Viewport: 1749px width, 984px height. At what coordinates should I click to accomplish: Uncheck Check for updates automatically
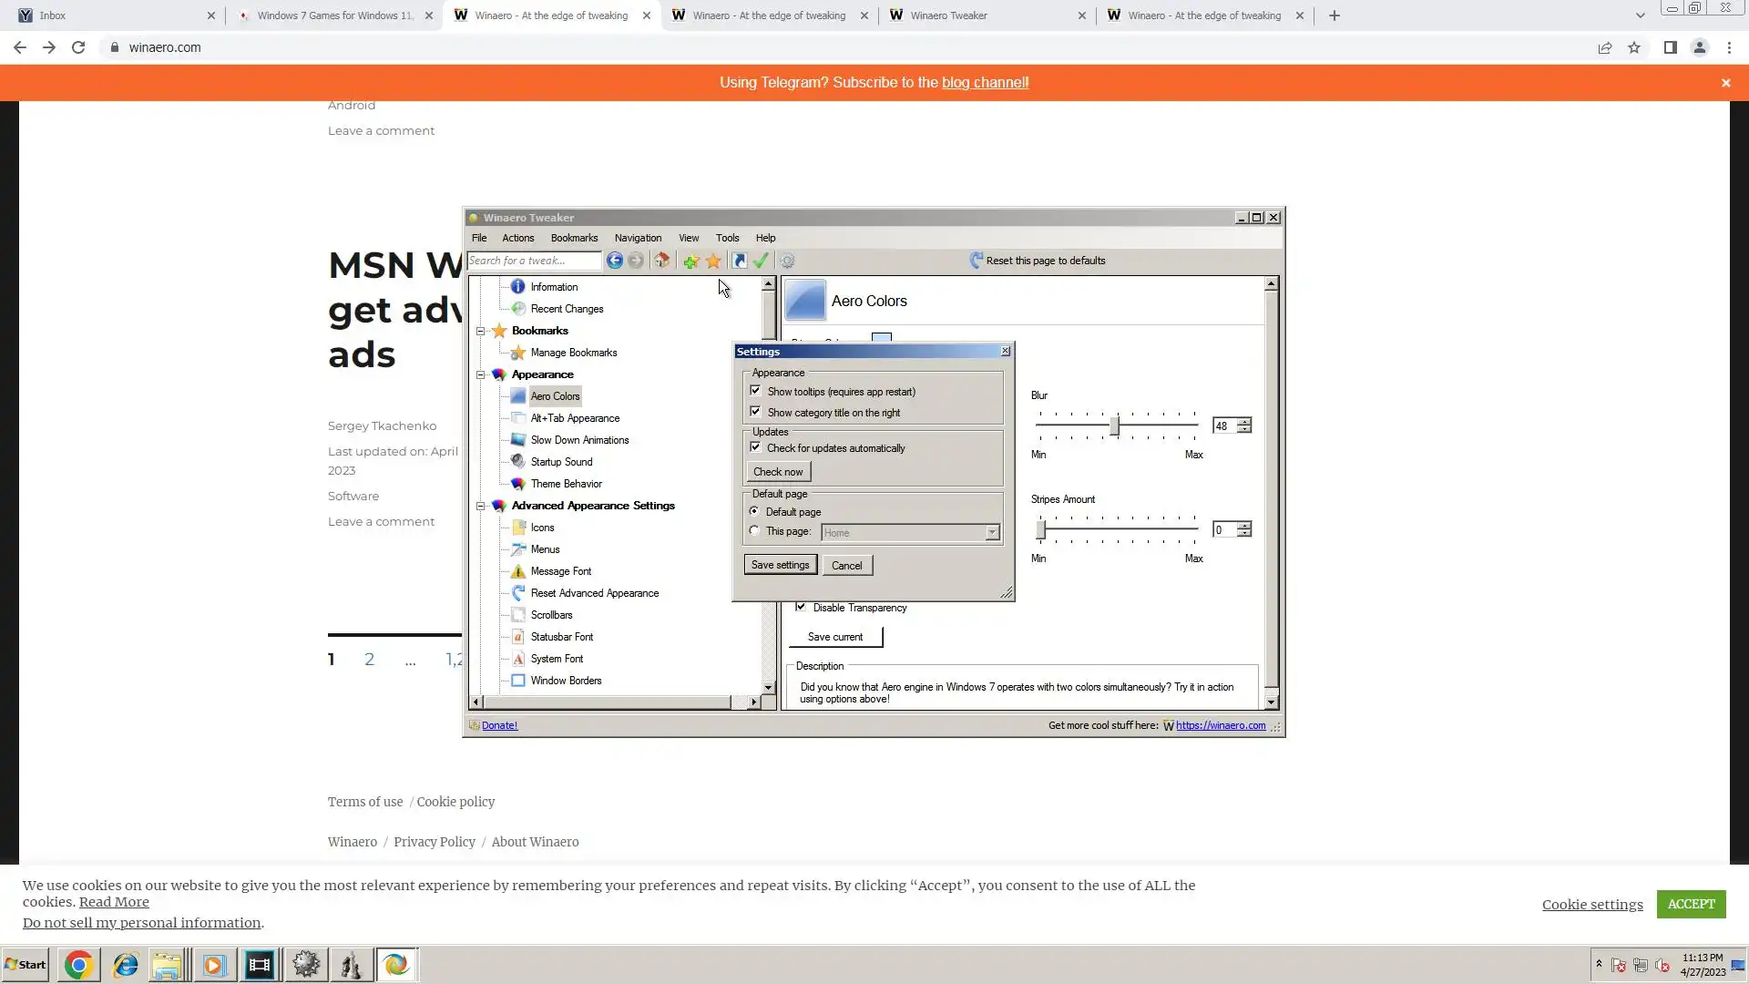(755, 447)
